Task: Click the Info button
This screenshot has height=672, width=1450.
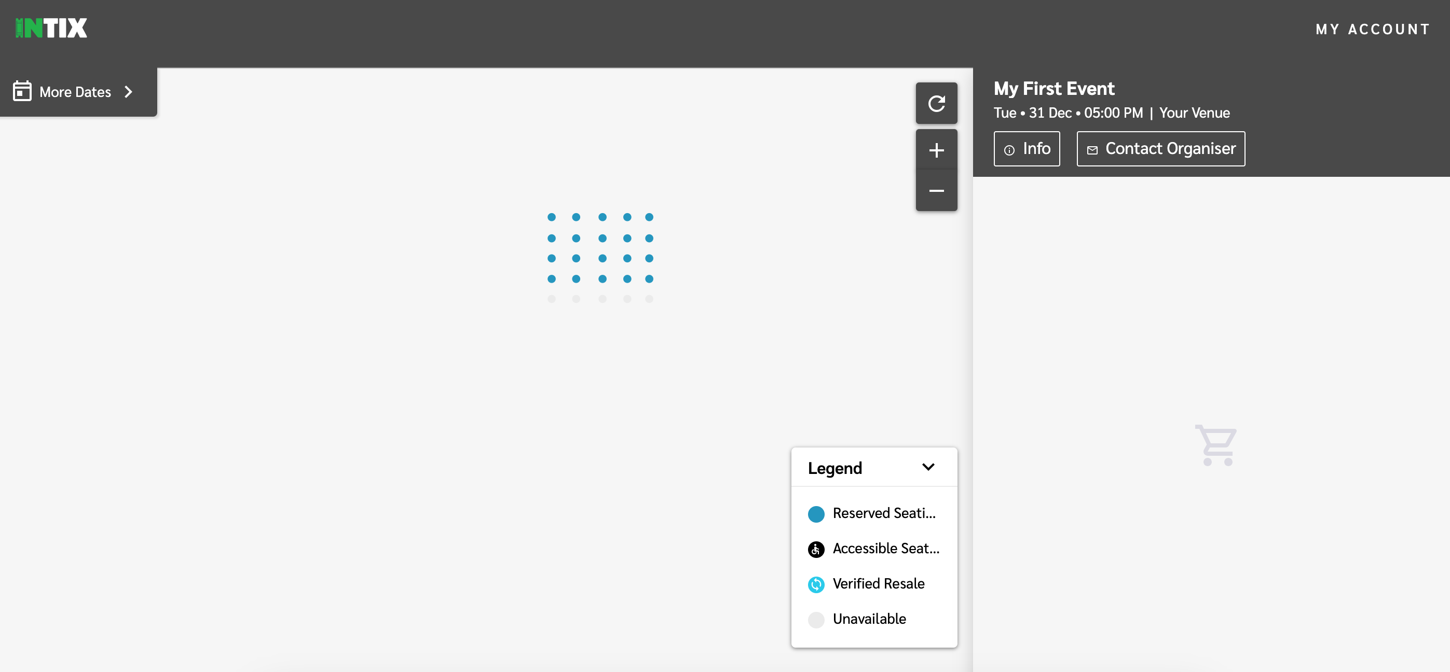Action: [x=1027, y=148]
